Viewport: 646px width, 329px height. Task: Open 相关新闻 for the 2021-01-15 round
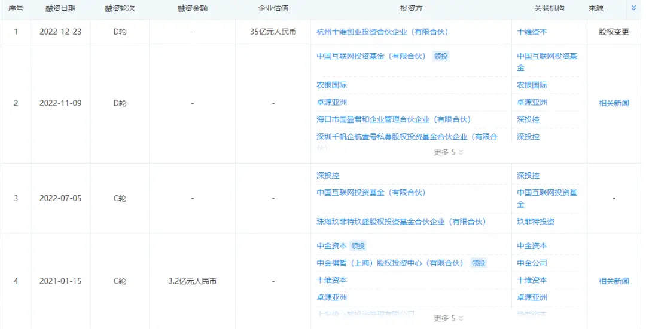coord(614,281)
